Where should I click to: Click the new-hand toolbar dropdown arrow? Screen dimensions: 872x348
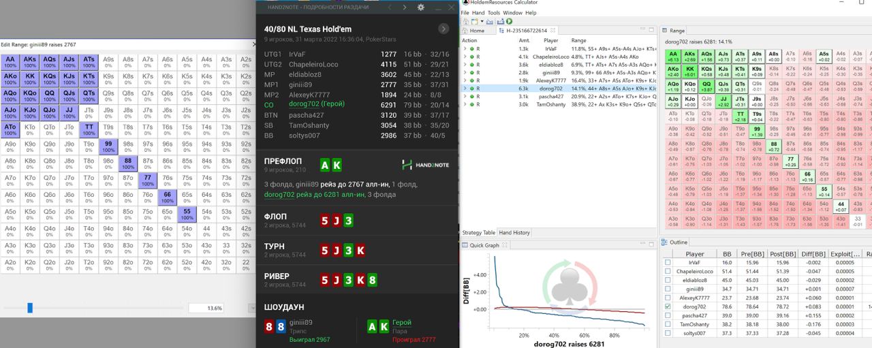(482, 21)
